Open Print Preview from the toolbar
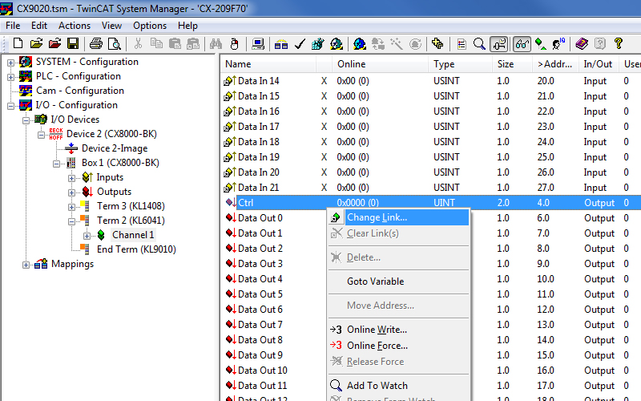The width and height of the screenshot is (641, 401). [114, 43]
